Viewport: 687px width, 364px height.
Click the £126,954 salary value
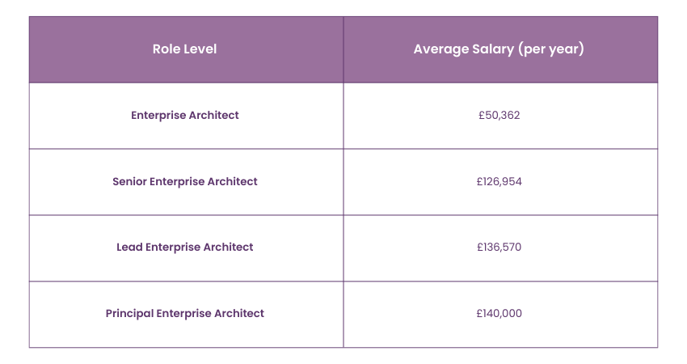pyautogui.click(x=499, y=182)
